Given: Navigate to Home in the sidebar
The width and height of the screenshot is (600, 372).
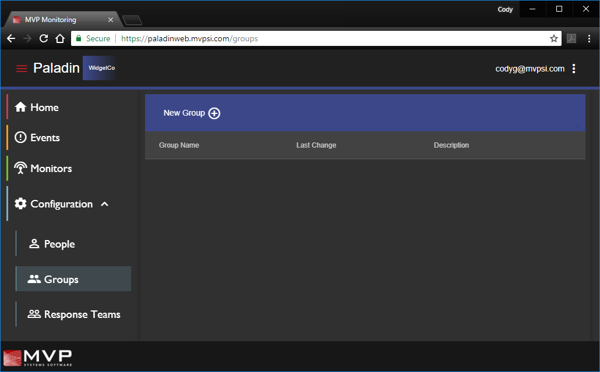Looking at the screenshot, I should (x=44, y=108).
